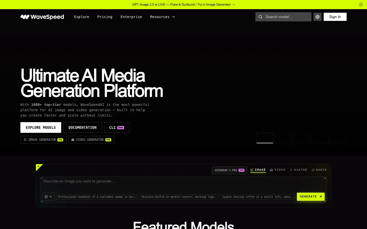Image resolution: width=367 pixels, height=229 pixels.
Task: Click the image description prompt field
Action: (x=183, y=184)
